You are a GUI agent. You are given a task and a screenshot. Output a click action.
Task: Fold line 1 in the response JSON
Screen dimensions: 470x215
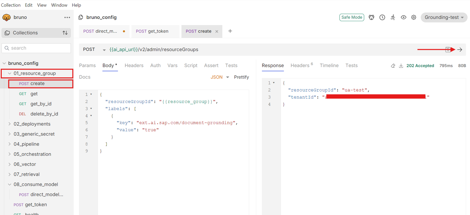[x=274, y=83]
